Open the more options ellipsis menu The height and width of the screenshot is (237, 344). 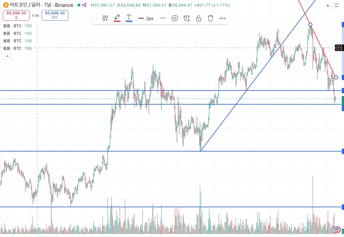(x=222, y=18)
